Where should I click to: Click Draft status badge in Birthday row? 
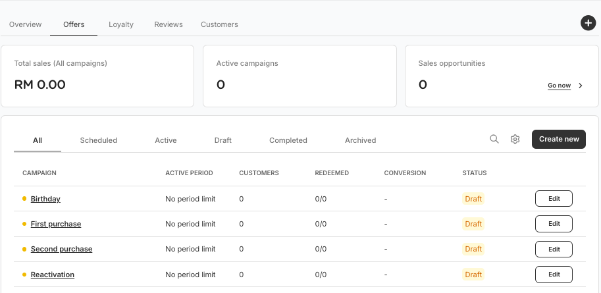(473, 199)
